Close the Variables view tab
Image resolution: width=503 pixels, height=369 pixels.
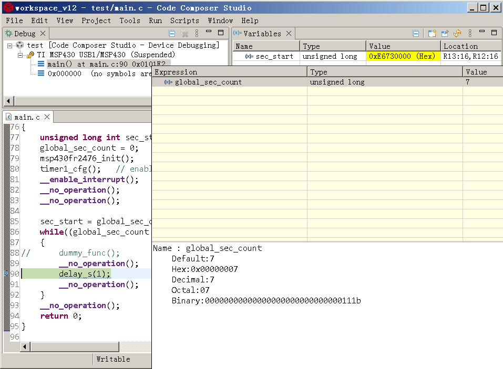(289, 34)
